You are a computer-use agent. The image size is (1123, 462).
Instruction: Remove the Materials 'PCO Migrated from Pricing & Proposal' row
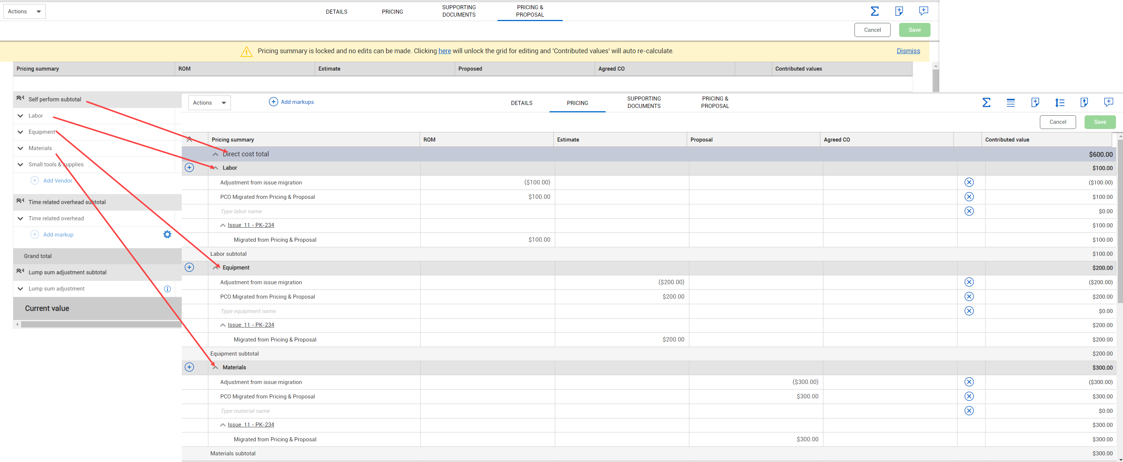click(969, 397)
